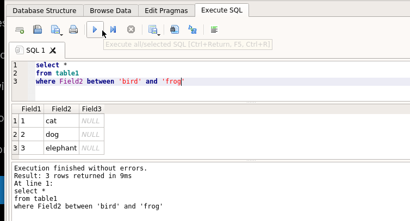
Task: Select the Execute SQL tab
Action: 222,10
